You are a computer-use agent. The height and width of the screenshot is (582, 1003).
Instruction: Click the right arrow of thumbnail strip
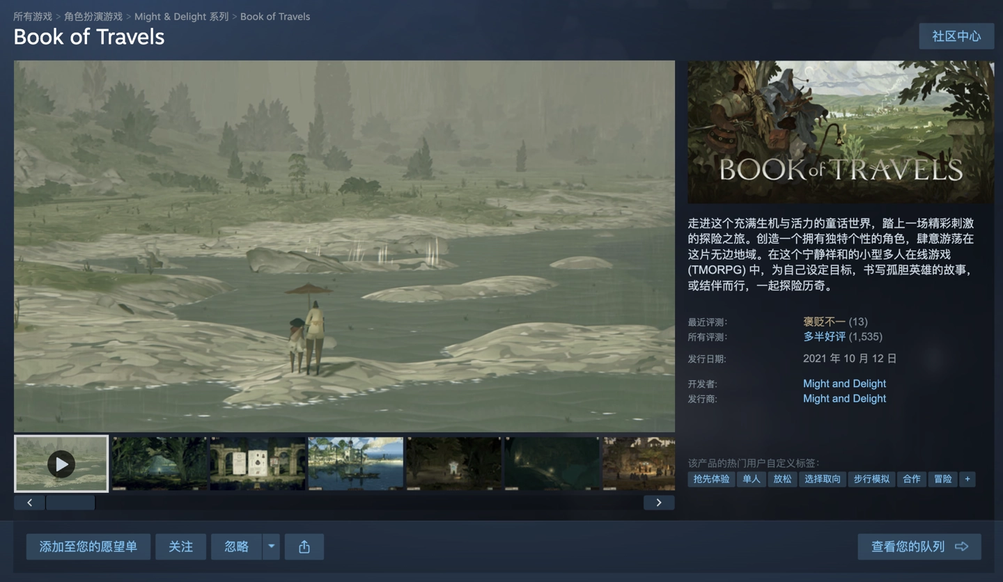click(659, 502)
